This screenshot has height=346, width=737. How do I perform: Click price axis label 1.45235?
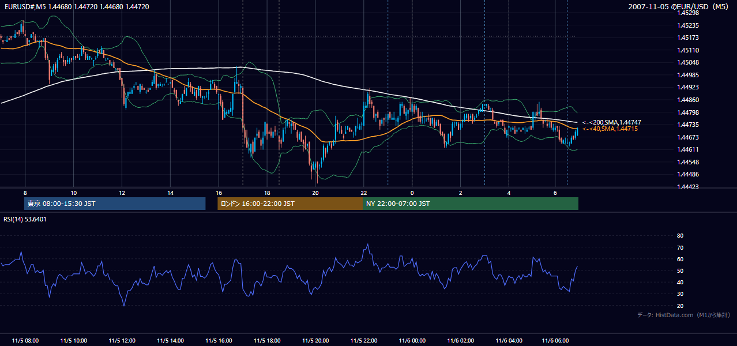pyautogui.click(x=688, y=25)
